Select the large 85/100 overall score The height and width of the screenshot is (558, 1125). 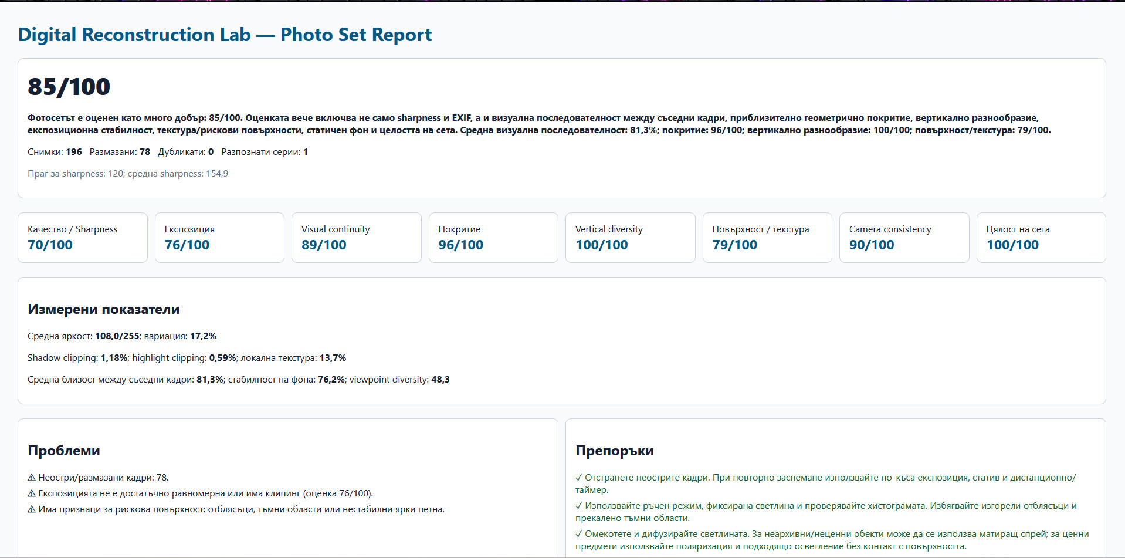[69, 87]
